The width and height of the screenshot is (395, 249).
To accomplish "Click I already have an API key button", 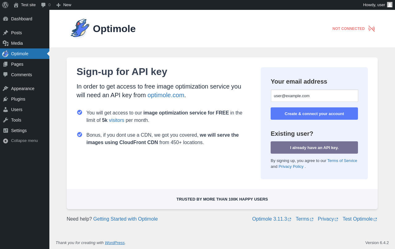I will (314, 147).
